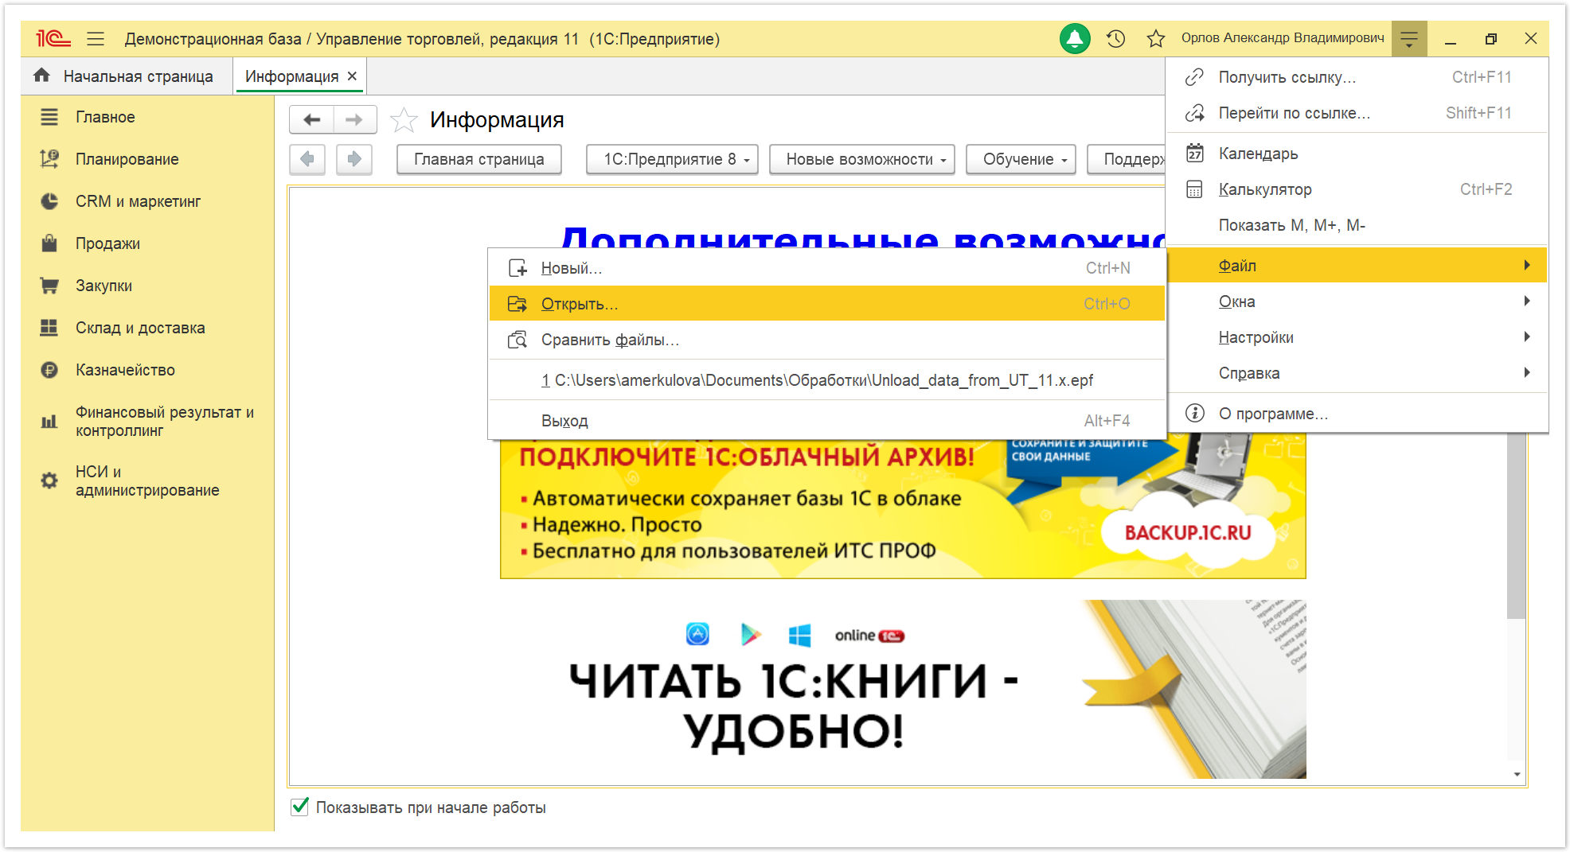1570x852 pixels.
Task: Choose Сравнить файлы… in the submenu
Action: click(x=826, y=340)
